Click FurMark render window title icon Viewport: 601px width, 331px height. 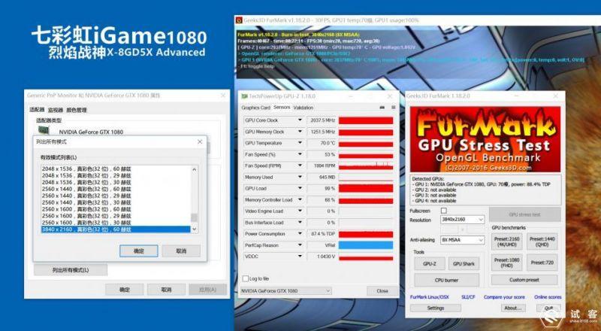click(239, 20)
